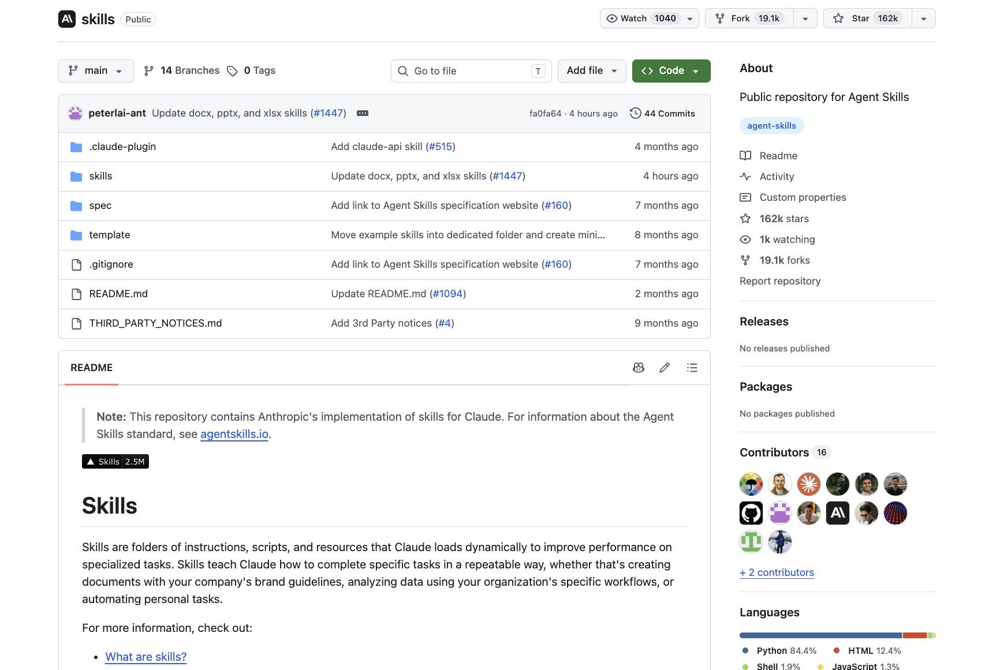The height and width of the screenshot is (670, 1000).
Task: Click the Copilot icon in README header
Action: click(x=638, y=368)
